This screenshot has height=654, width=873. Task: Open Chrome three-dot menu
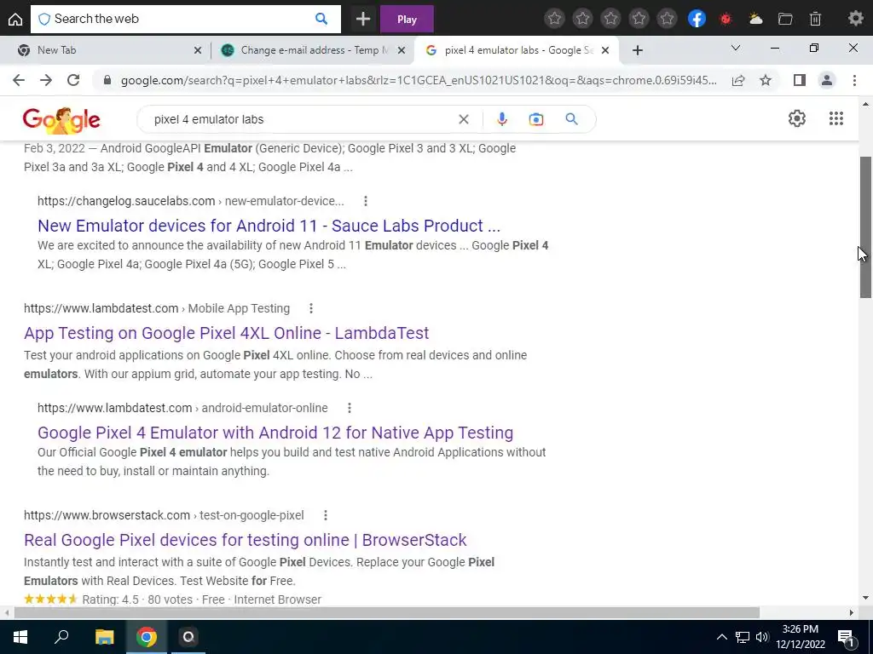pyautogui.click(x=854, y=80)
